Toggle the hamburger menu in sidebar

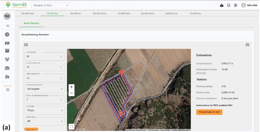[x=8, y=26]
